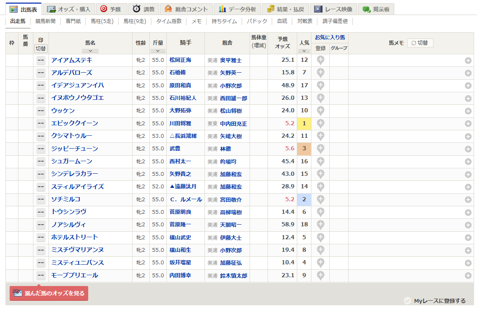The width and height of the screenshot is (477, 309).
Task: Click favorite pin icon for ソチミルコ
Action: pyautogui.click(x=320, y=200)
